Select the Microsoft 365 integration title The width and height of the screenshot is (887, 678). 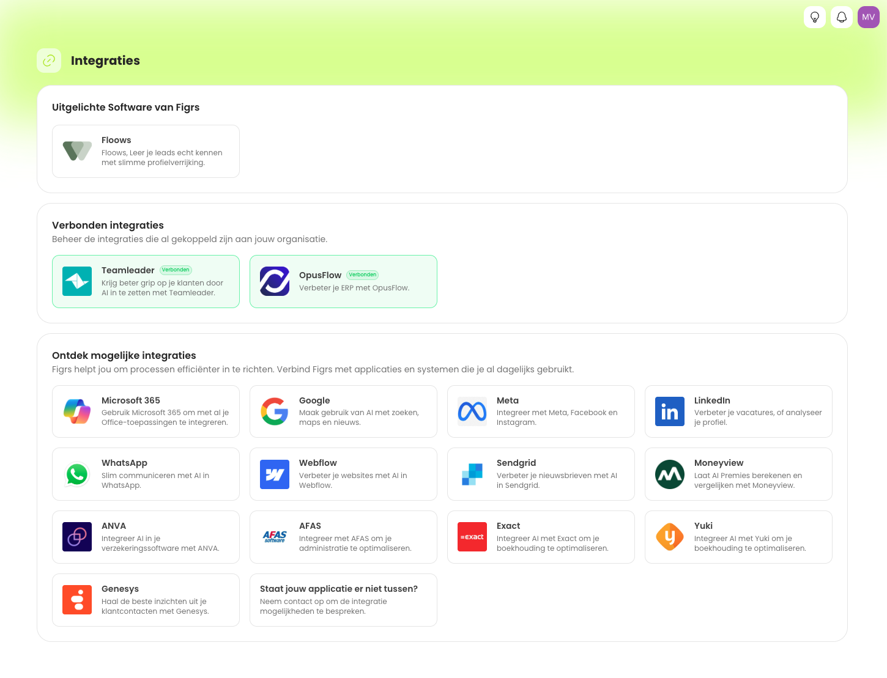(x=131, y=400)
